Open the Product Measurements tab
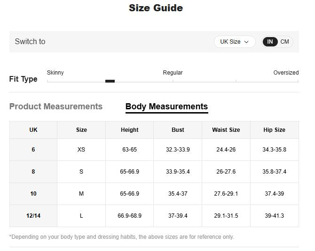Screen dimensions: 315x251 (56, 106)
